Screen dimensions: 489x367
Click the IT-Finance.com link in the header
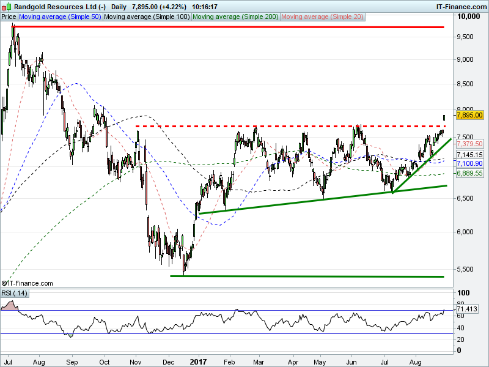(x=461, y=7)
